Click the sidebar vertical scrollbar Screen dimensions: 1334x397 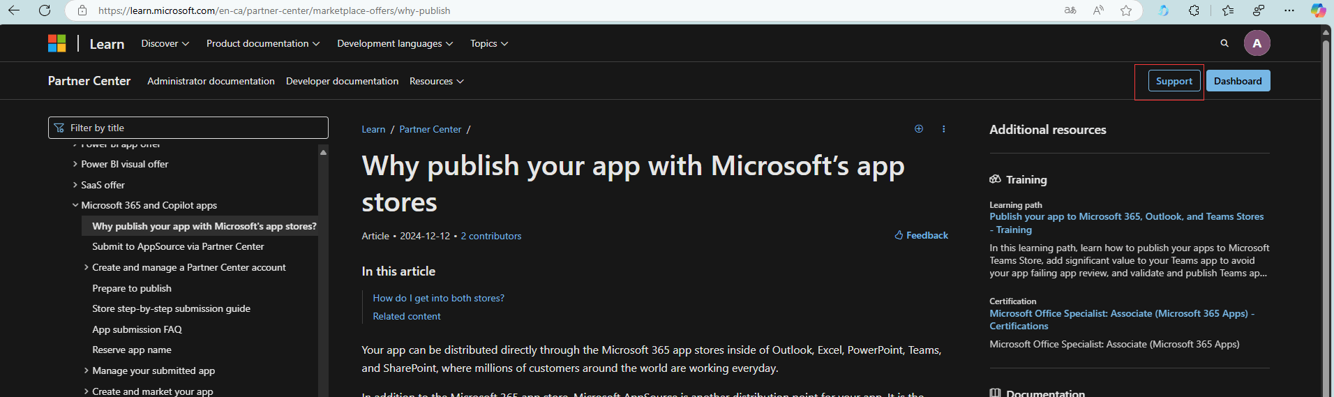[x=323, y=272]
